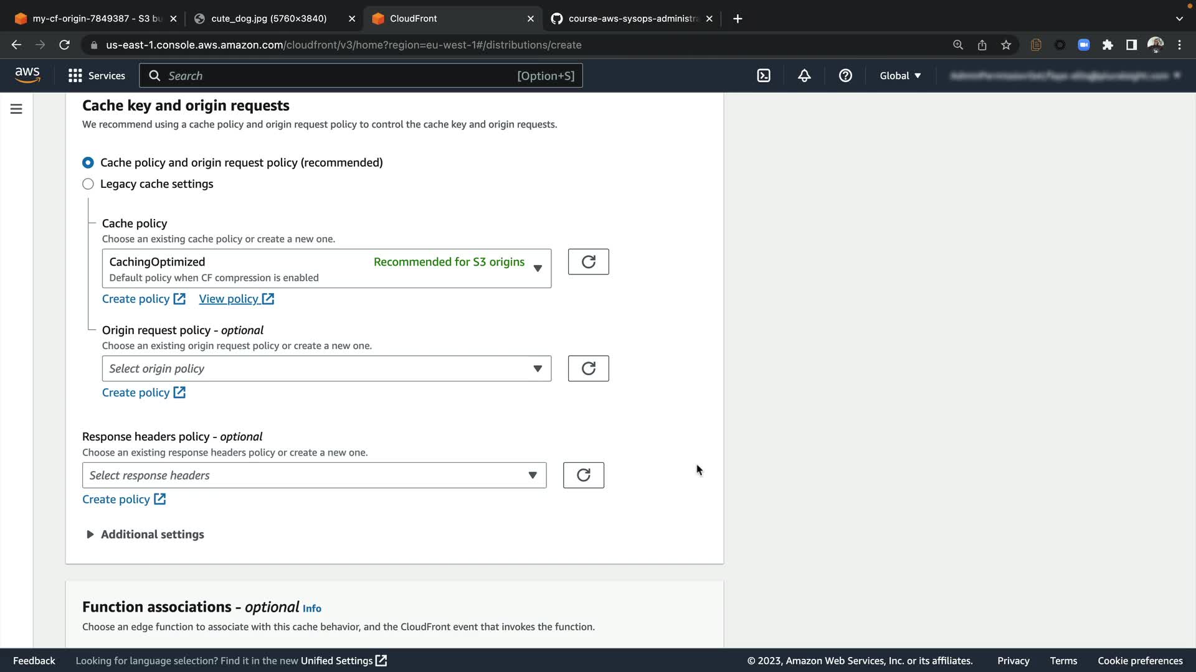Viewport: 1196px width, 672px height.
Task: Click Function associations Info link
Action: point(312,609)
